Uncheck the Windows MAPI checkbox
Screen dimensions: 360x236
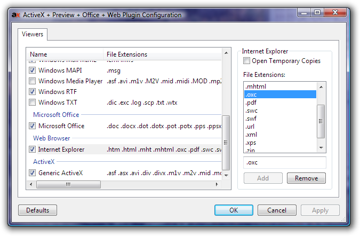[33, 70]
